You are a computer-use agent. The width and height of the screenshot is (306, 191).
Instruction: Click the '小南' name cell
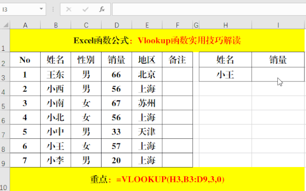click(56, 103)
